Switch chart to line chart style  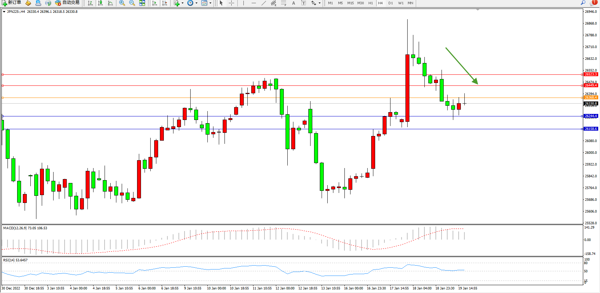click(x=110, y=3)
